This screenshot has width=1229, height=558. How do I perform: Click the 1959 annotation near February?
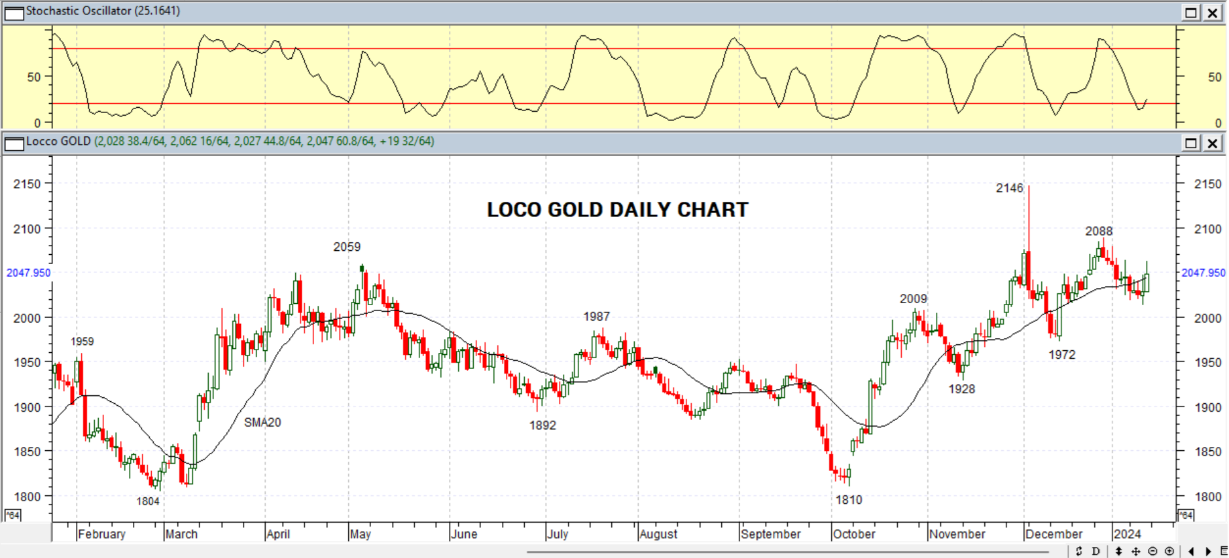(x=82, y=342)
